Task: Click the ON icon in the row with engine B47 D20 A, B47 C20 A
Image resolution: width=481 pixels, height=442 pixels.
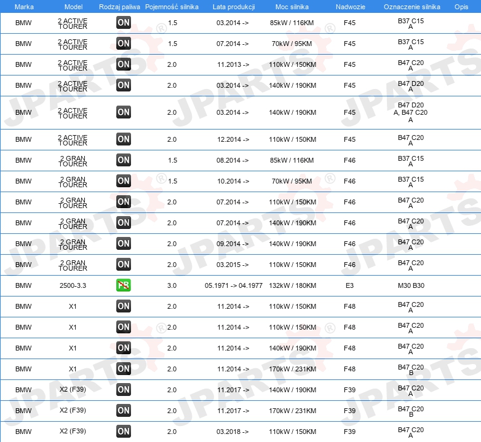Action: (x=124, y=112)
